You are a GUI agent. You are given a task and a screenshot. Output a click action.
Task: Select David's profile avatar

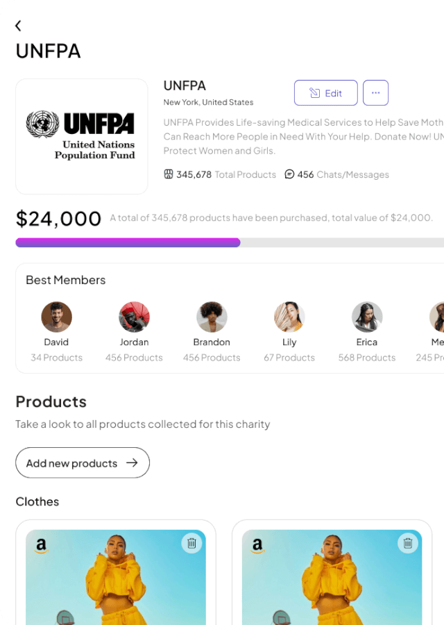pyautogui.click(x=56, y=317)
